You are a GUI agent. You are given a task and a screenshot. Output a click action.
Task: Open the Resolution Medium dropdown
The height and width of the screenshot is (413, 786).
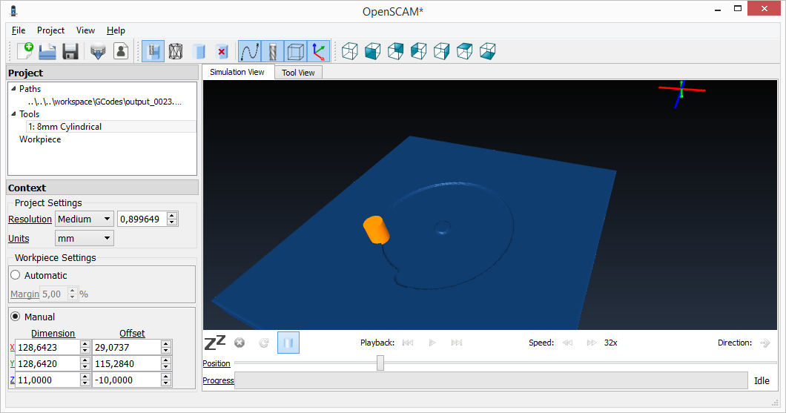85,219
